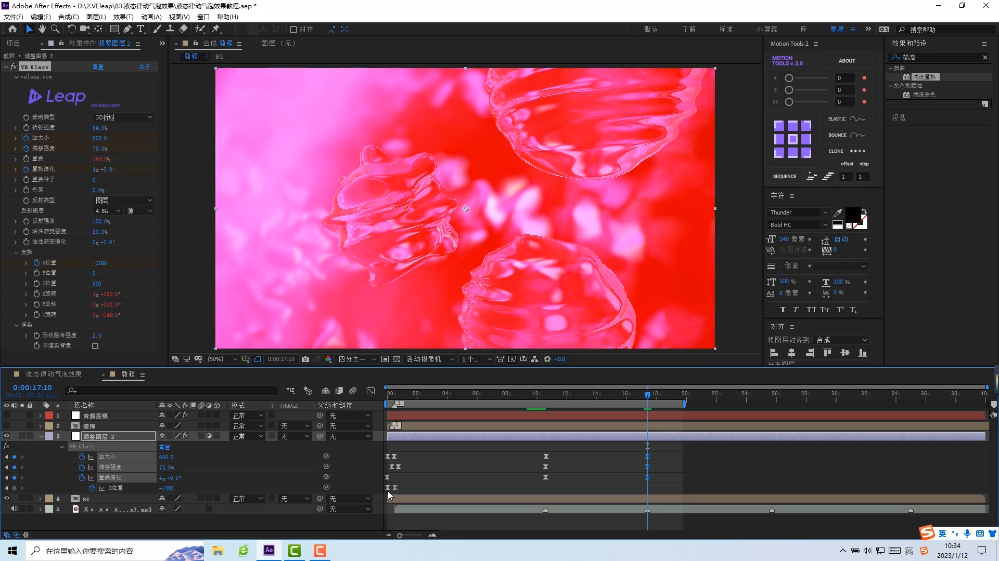
Task: Hide the BG layer with its eye icon
Action: pyautogui.click(x=7, y=499)
